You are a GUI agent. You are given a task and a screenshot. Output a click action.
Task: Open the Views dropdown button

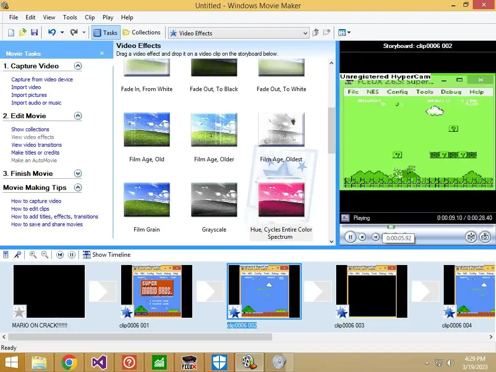pyautogui.click(x=344, y=32)
